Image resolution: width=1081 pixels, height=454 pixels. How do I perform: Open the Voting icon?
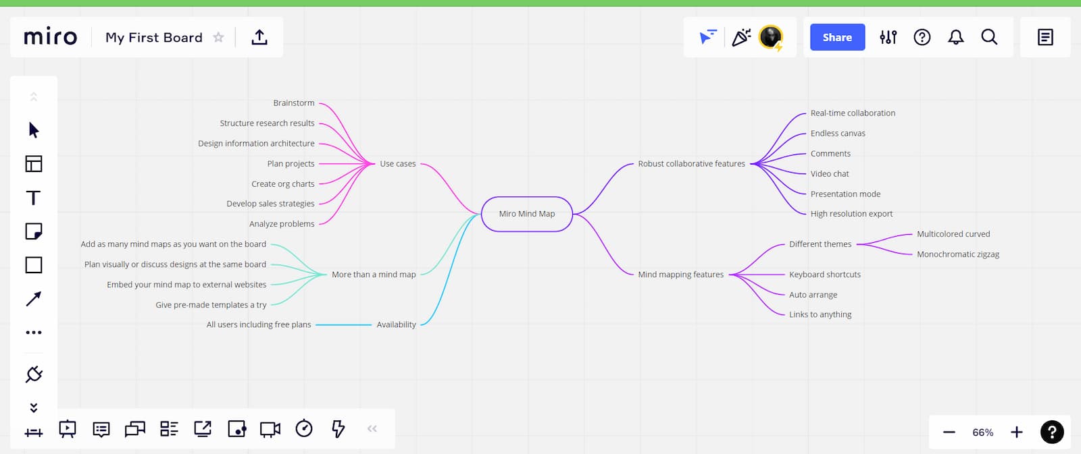point(236,429)
